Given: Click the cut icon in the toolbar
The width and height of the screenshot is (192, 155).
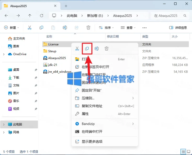Looking at the screenshot, I should click(x=30, y=28).
